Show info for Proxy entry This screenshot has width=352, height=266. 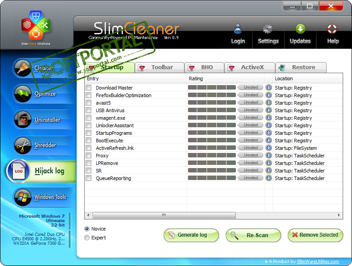tap(269, 155)
